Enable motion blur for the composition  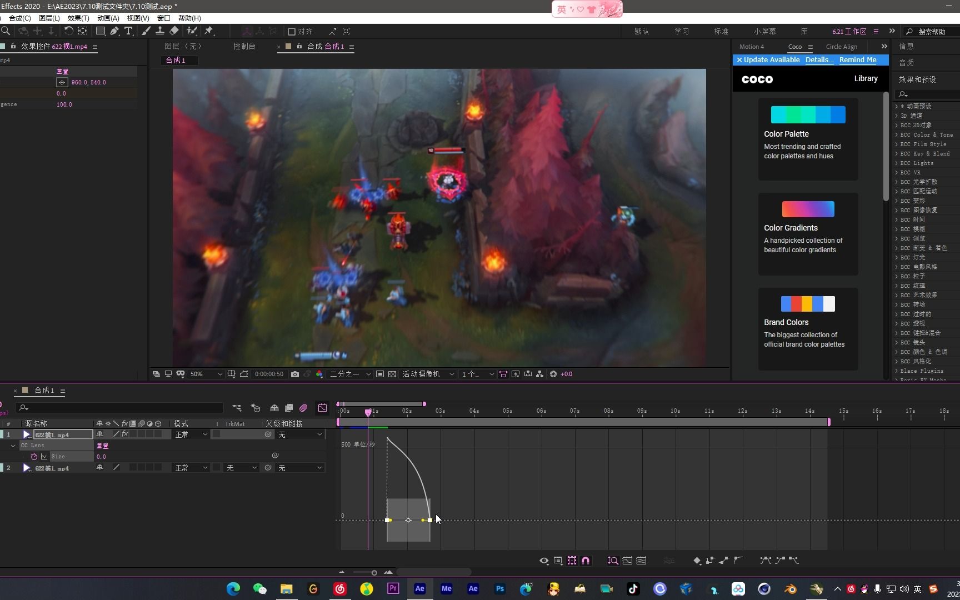[303, 408]
